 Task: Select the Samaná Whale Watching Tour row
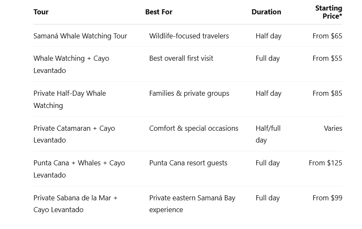coord(188,36)
